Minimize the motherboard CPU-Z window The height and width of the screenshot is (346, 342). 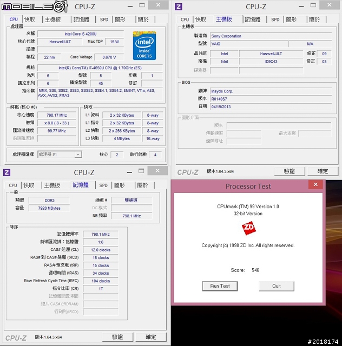pyautogui.click(x=301, y=6)
